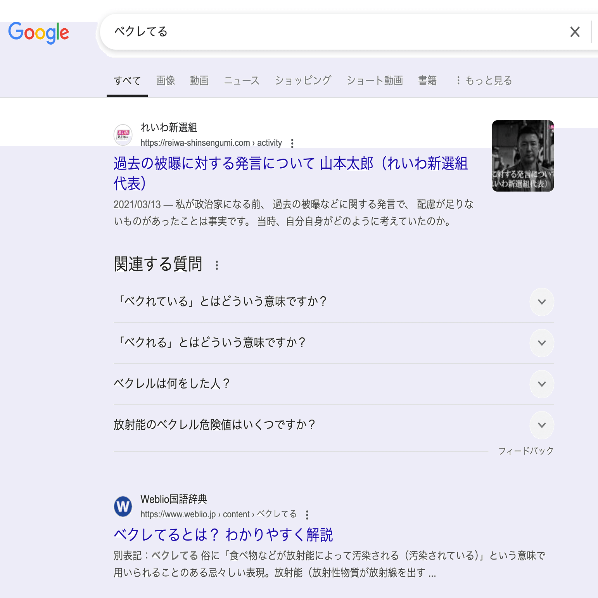Click the 山本太郎 video thumbnail
Image resolution: width=598 pixels, height=598 pixels.
(x=523, y=156)
